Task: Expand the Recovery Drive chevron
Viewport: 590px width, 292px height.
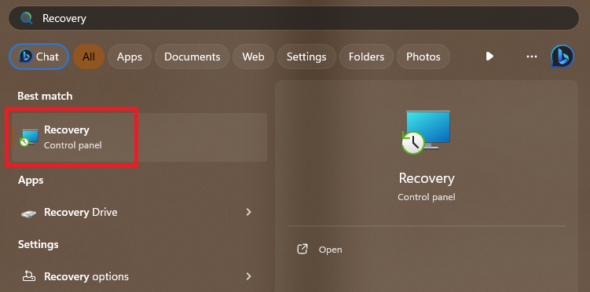Action: click(248, 212)
